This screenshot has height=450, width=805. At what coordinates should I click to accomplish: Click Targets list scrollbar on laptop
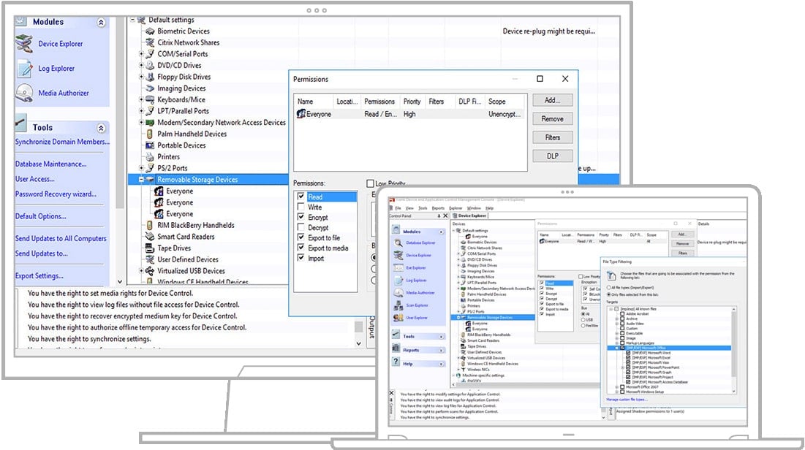pyautogui.click(x=733, y=350)
